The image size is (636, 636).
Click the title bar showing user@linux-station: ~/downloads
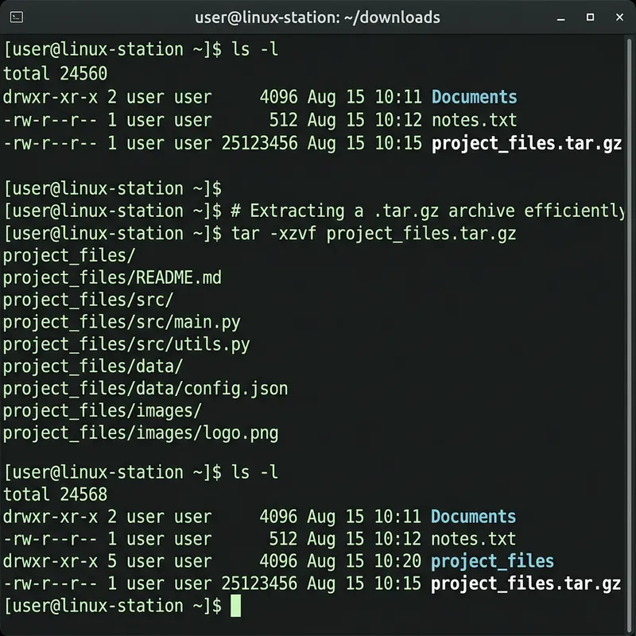coord(318,17)
